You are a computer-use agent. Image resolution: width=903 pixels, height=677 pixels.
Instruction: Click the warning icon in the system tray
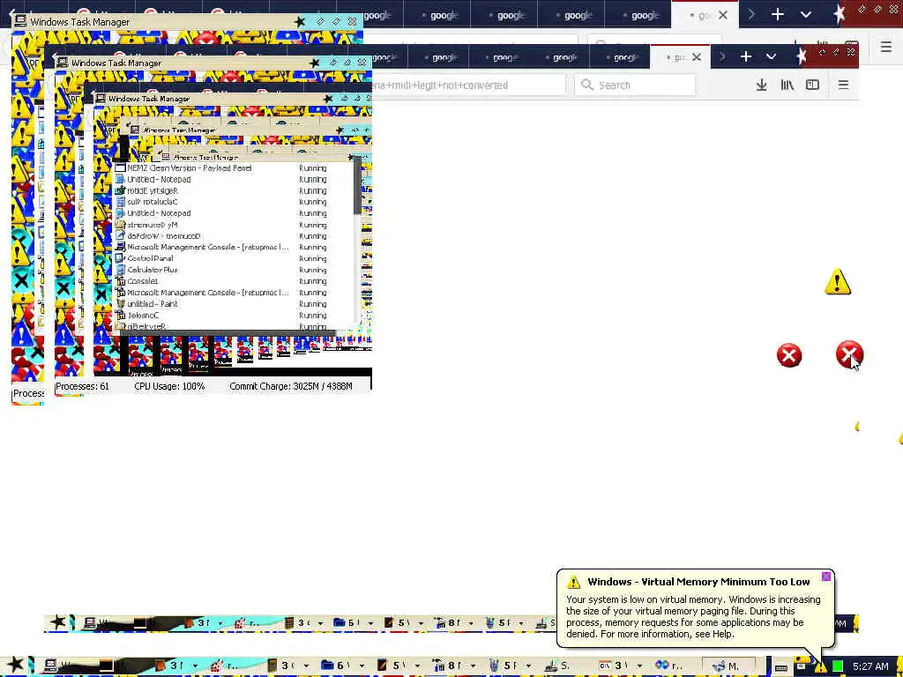tap(821, 666)
